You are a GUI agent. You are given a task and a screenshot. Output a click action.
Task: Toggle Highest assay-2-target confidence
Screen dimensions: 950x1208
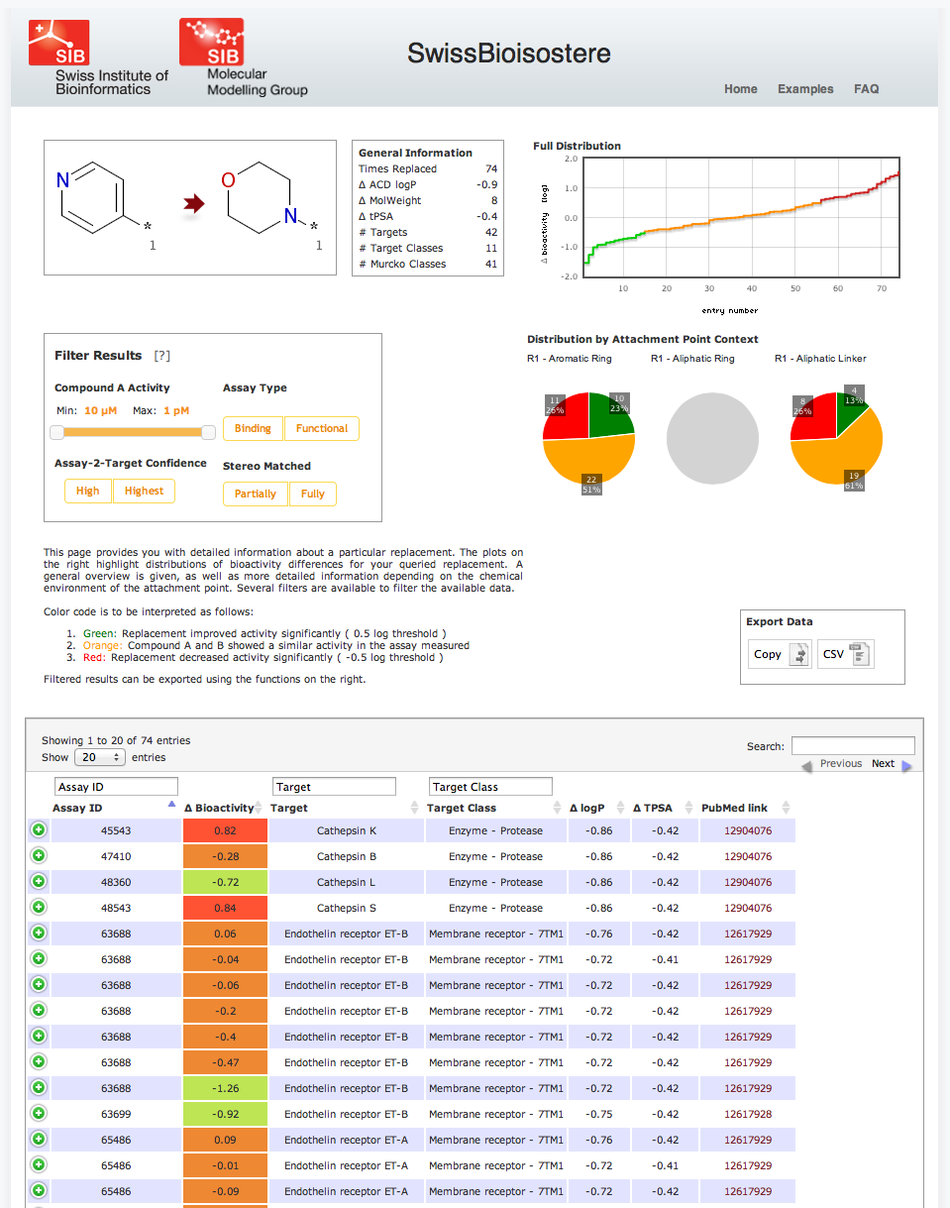pyautogui.click(x=144, y=491)
